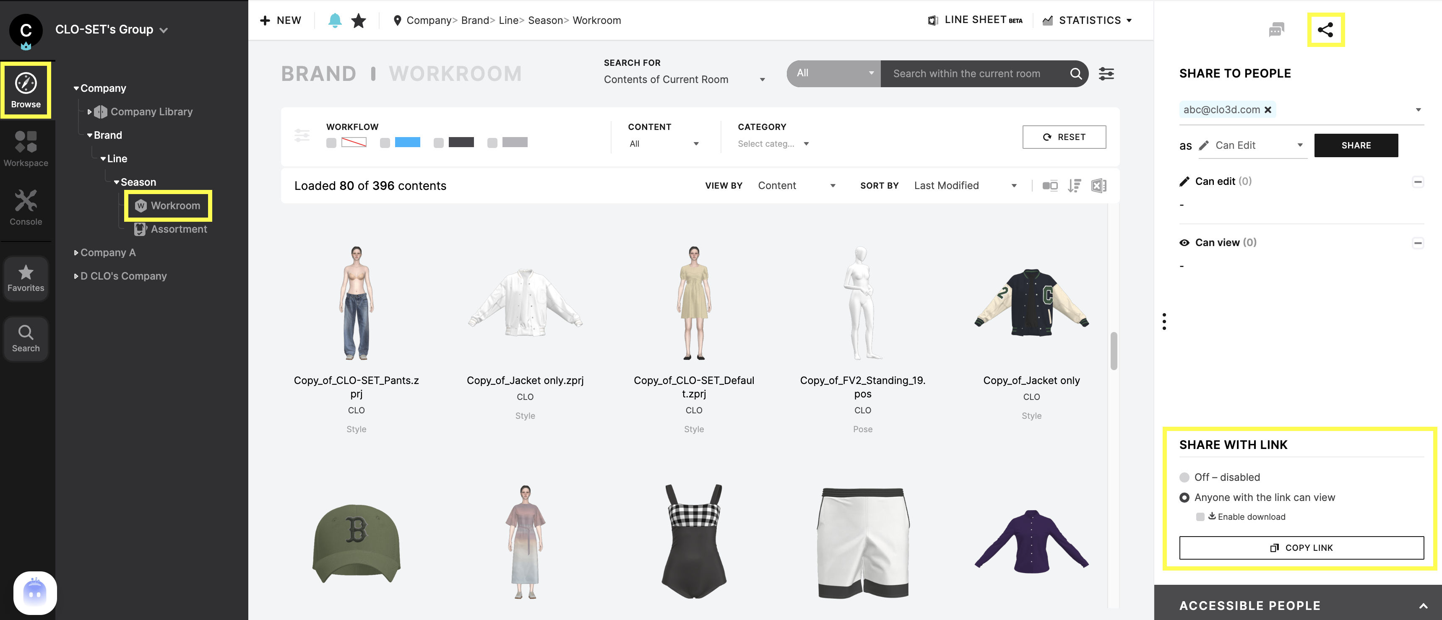Screen dimensions: 1442x620
Task: Open the Console sidebar item
Action: point(26,207)
